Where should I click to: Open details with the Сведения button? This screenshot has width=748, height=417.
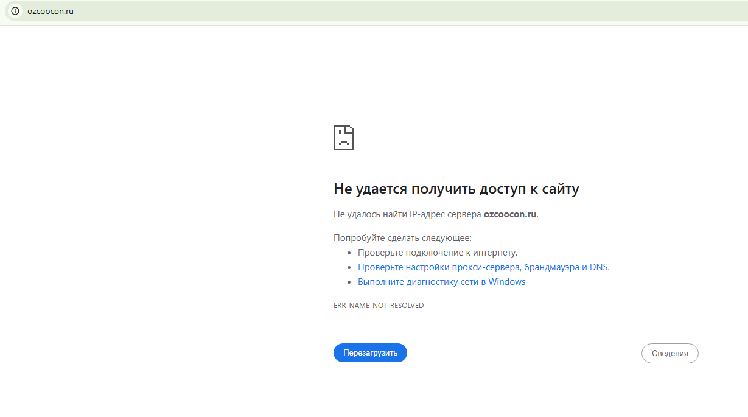coord(669,353)
